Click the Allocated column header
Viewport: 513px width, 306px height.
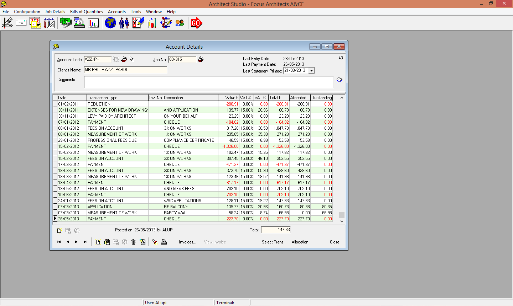pos(300,98)
